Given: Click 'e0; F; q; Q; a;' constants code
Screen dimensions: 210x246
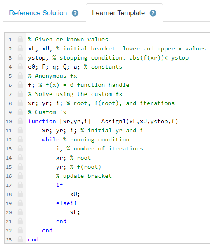Looking at the screenshot, I should click(54, 67).
